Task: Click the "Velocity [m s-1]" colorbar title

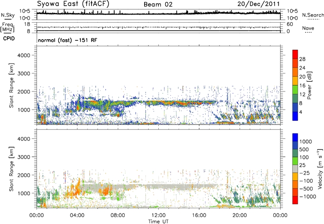Action: coord(320,169)
